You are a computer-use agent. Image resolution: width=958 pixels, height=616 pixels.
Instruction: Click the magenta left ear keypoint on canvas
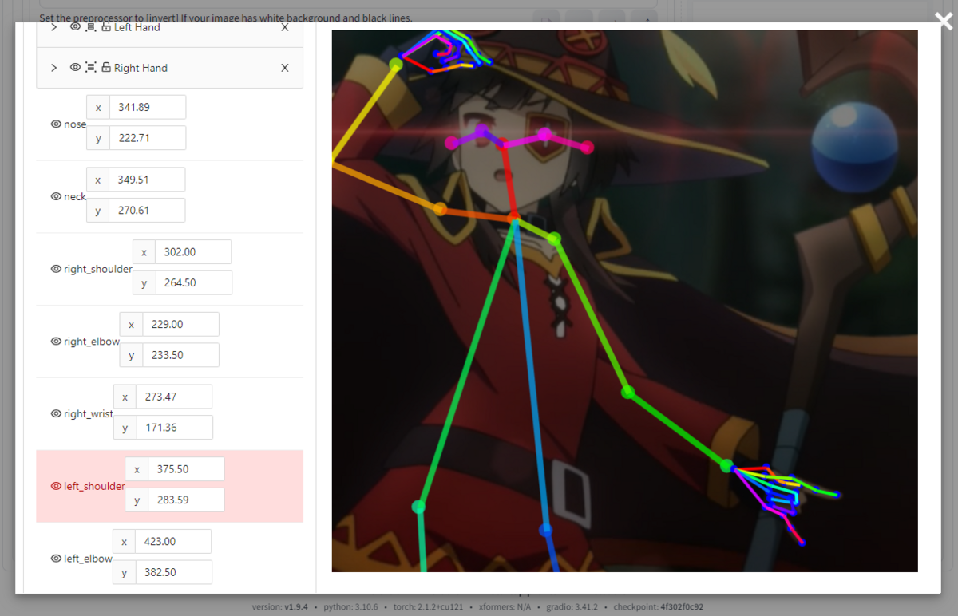click(x=587, y=147)
